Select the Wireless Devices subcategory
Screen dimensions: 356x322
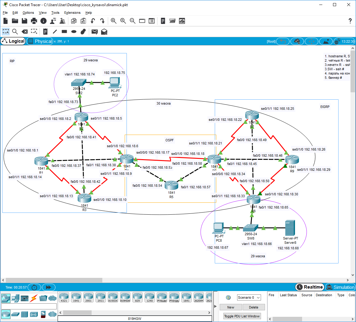(34, 314)
